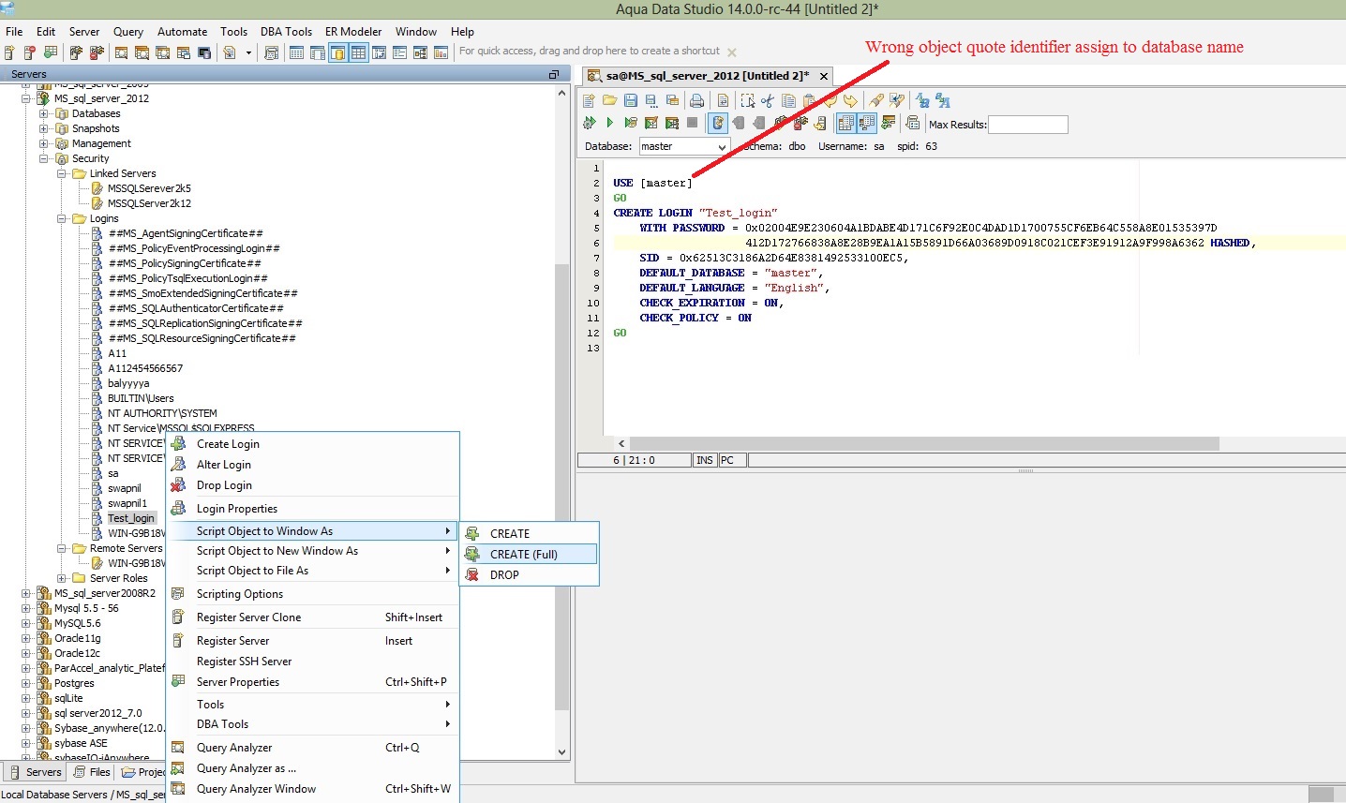
Task: Click the editor horizontal scrollbar
Action: pyautogui.click(x=923, y=443)
